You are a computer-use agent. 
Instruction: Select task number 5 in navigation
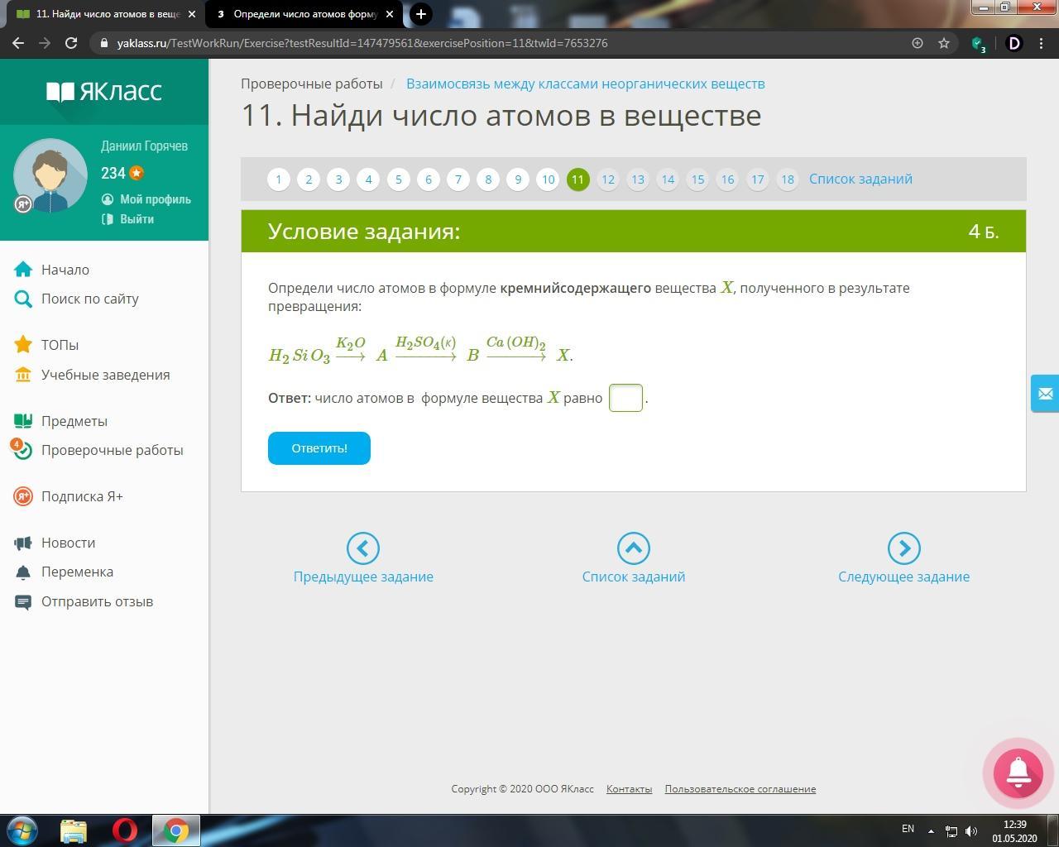[x=398, y=179]
